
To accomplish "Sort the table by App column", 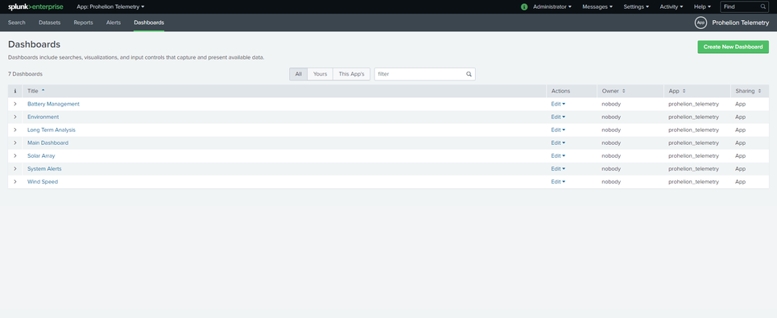I will click(x=677, y=91).
